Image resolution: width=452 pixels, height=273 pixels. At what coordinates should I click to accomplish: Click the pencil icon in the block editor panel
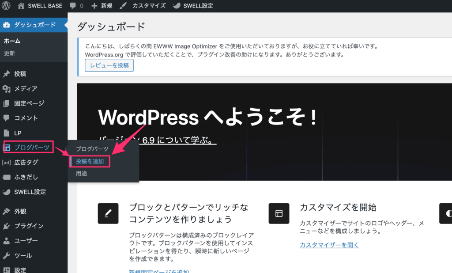point(108,213)
